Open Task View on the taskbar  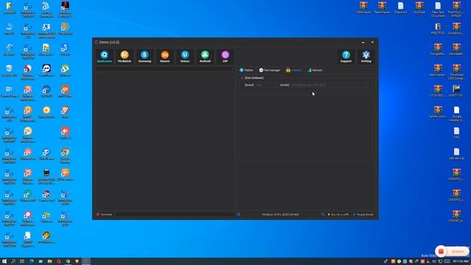pyautogui.click(x=22, y=261)
